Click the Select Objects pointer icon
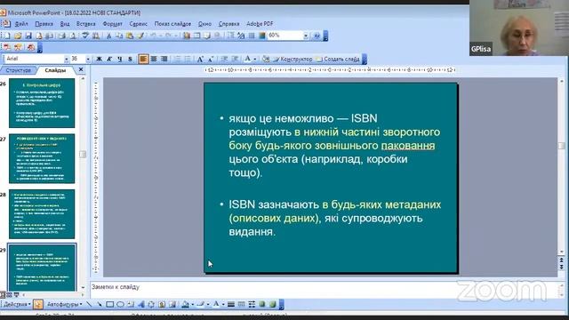 point(38,304)
